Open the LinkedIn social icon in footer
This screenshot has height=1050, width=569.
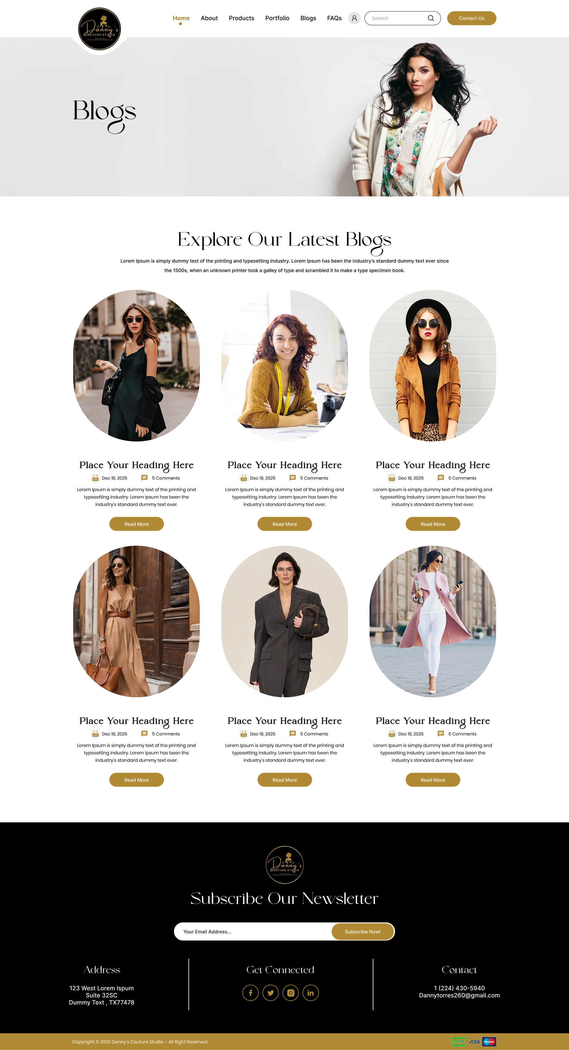[311, 992]
